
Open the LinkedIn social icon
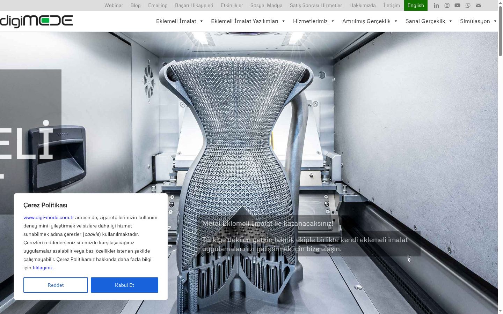pyautogui.click(x=436, y=5)
